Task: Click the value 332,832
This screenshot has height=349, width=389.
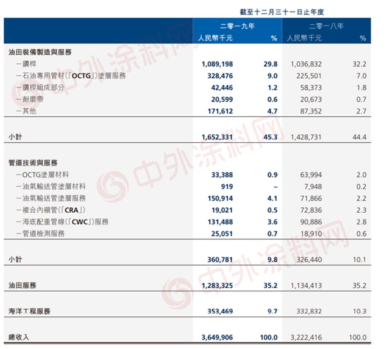Action: pyautogui.click(x=309, y=311)
